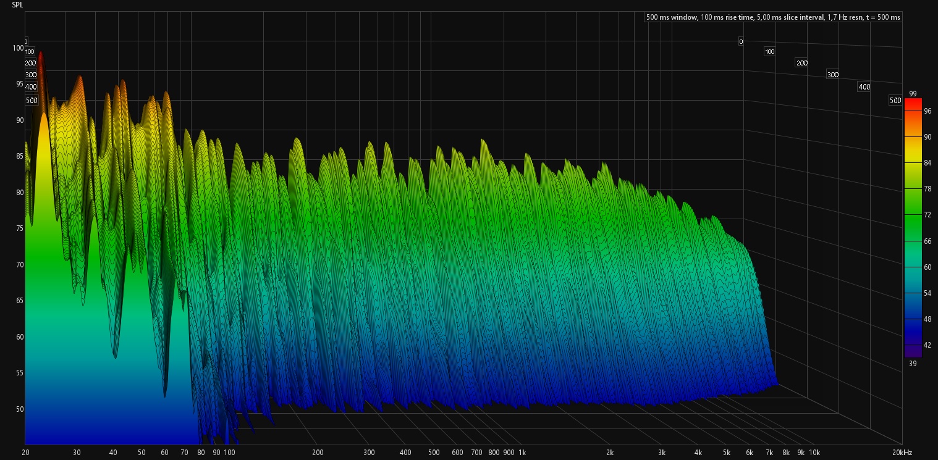
Task: Pick the purple band at the color scale bottom
Action: pyautogui.click(x=913, y=351)
